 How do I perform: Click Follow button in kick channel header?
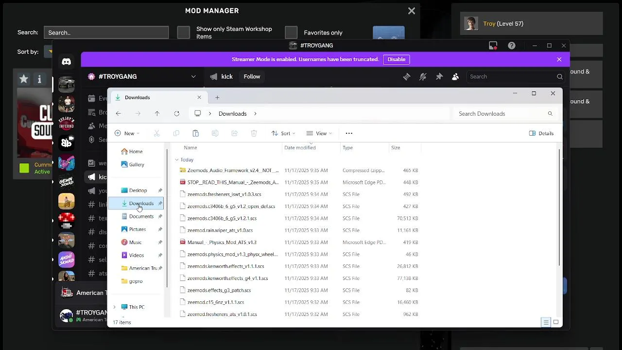(252, 77)
